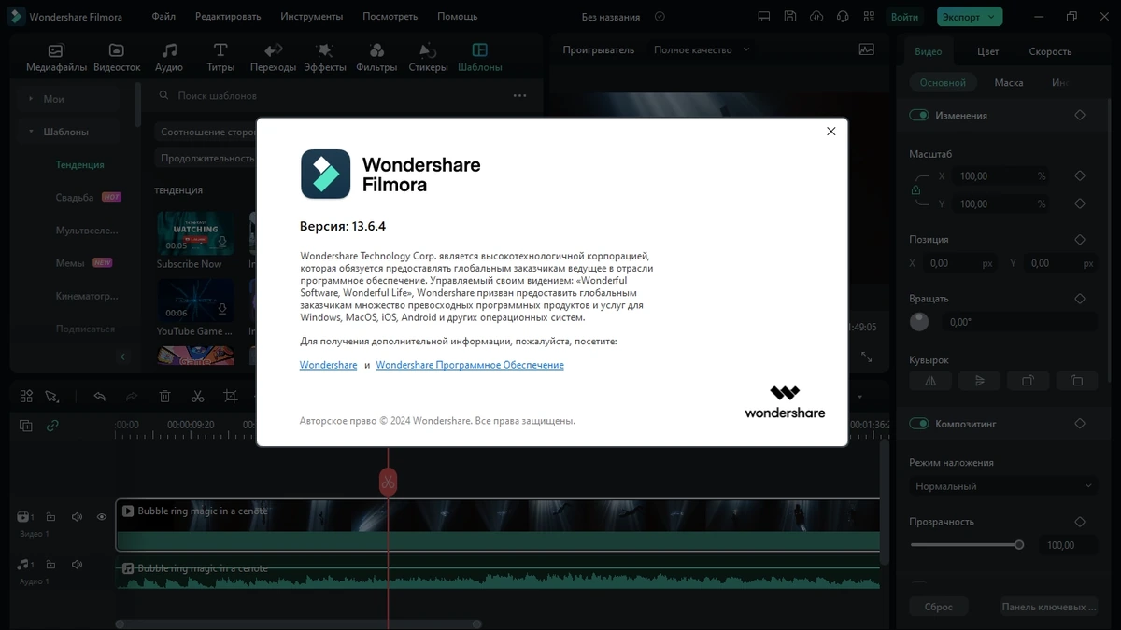Rotate the clip counterclockwise 90 degrees
This screenshot has height=630, width=1121.
click(x=1077, y=381)
